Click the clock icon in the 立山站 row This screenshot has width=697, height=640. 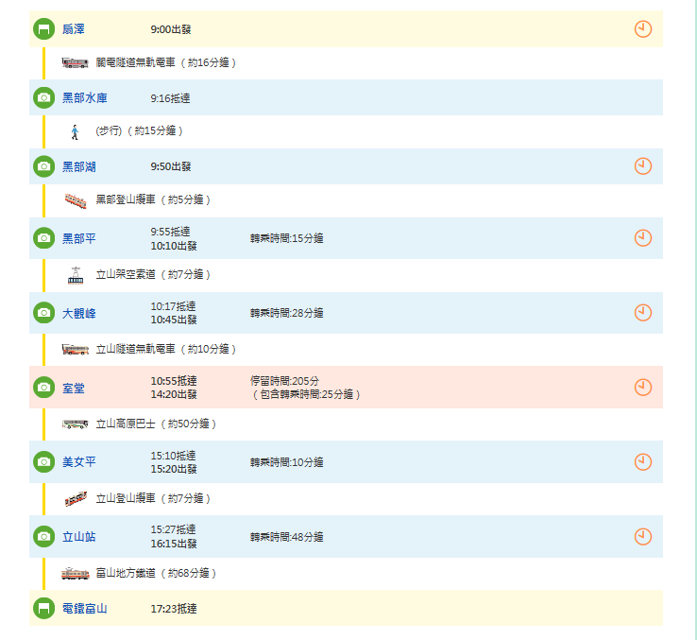tap(643, 536)
